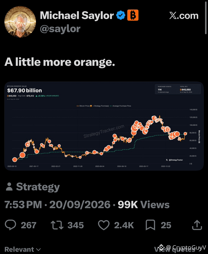This screenshot has height=254, width=208.
Task: Click the X.com logo text
Action: (x=184, y=16)
